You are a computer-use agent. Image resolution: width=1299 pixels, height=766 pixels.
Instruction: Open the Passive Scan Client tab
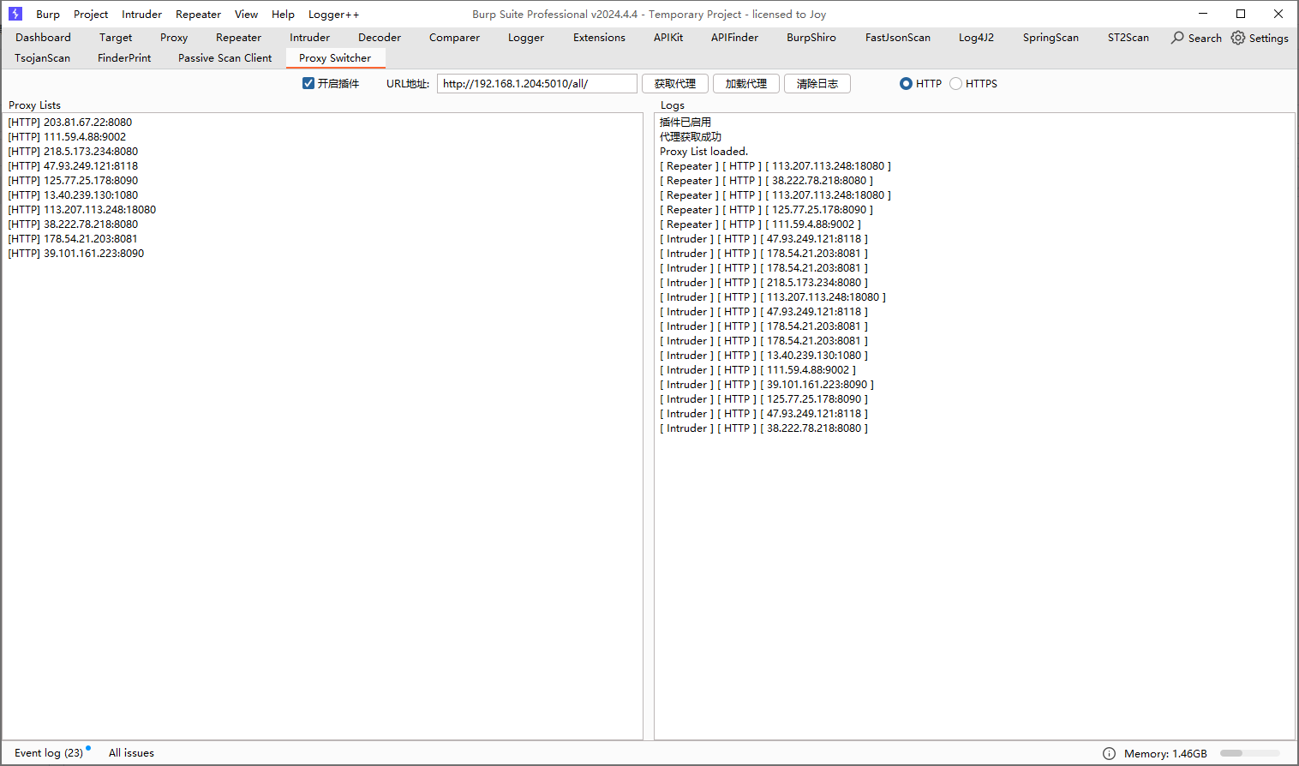click(224, 58)
